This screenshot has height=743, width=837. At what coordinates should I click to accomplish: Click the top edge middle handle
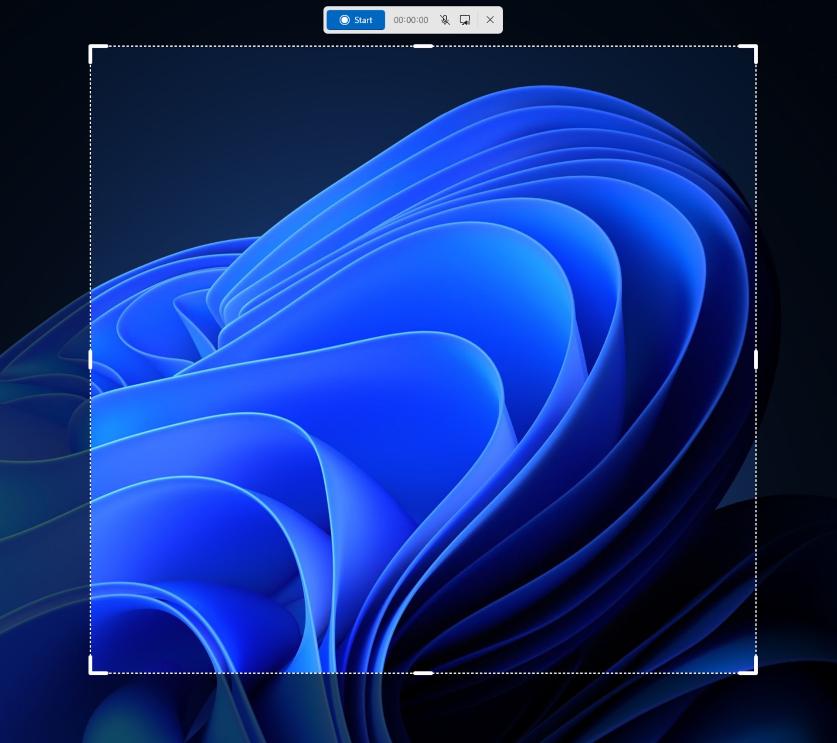[423, 46]
